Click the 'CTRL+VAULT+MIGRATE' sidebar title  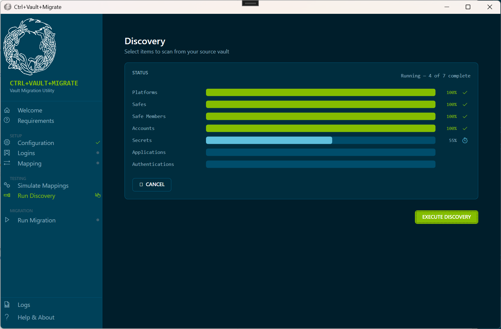(44, 83)
